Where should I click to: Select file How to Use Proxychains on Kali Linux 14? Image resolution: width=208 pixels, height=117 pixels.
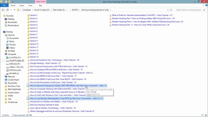pos(53,82)
